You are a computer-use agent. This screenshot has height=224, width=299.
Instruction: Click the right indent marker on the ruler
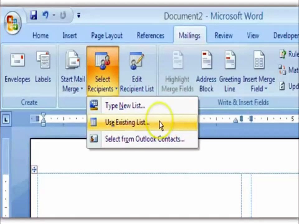236,121
